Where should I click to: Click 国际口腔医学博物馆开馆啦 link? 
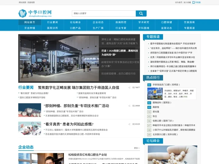(33, 97)
